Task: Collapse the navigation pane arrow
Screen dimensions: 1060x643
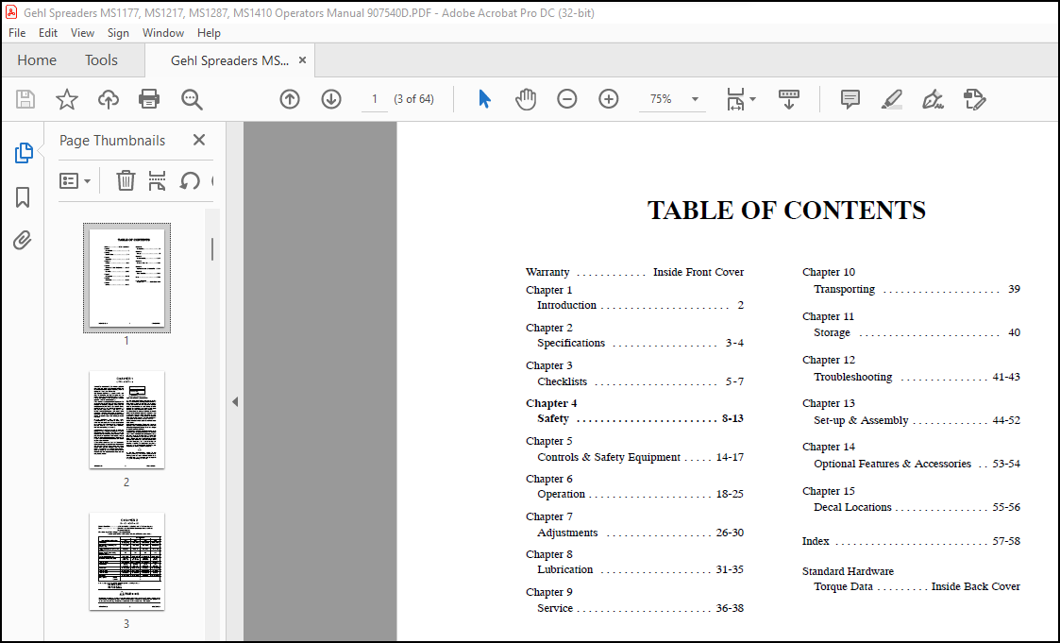Action: coord(235,401)
